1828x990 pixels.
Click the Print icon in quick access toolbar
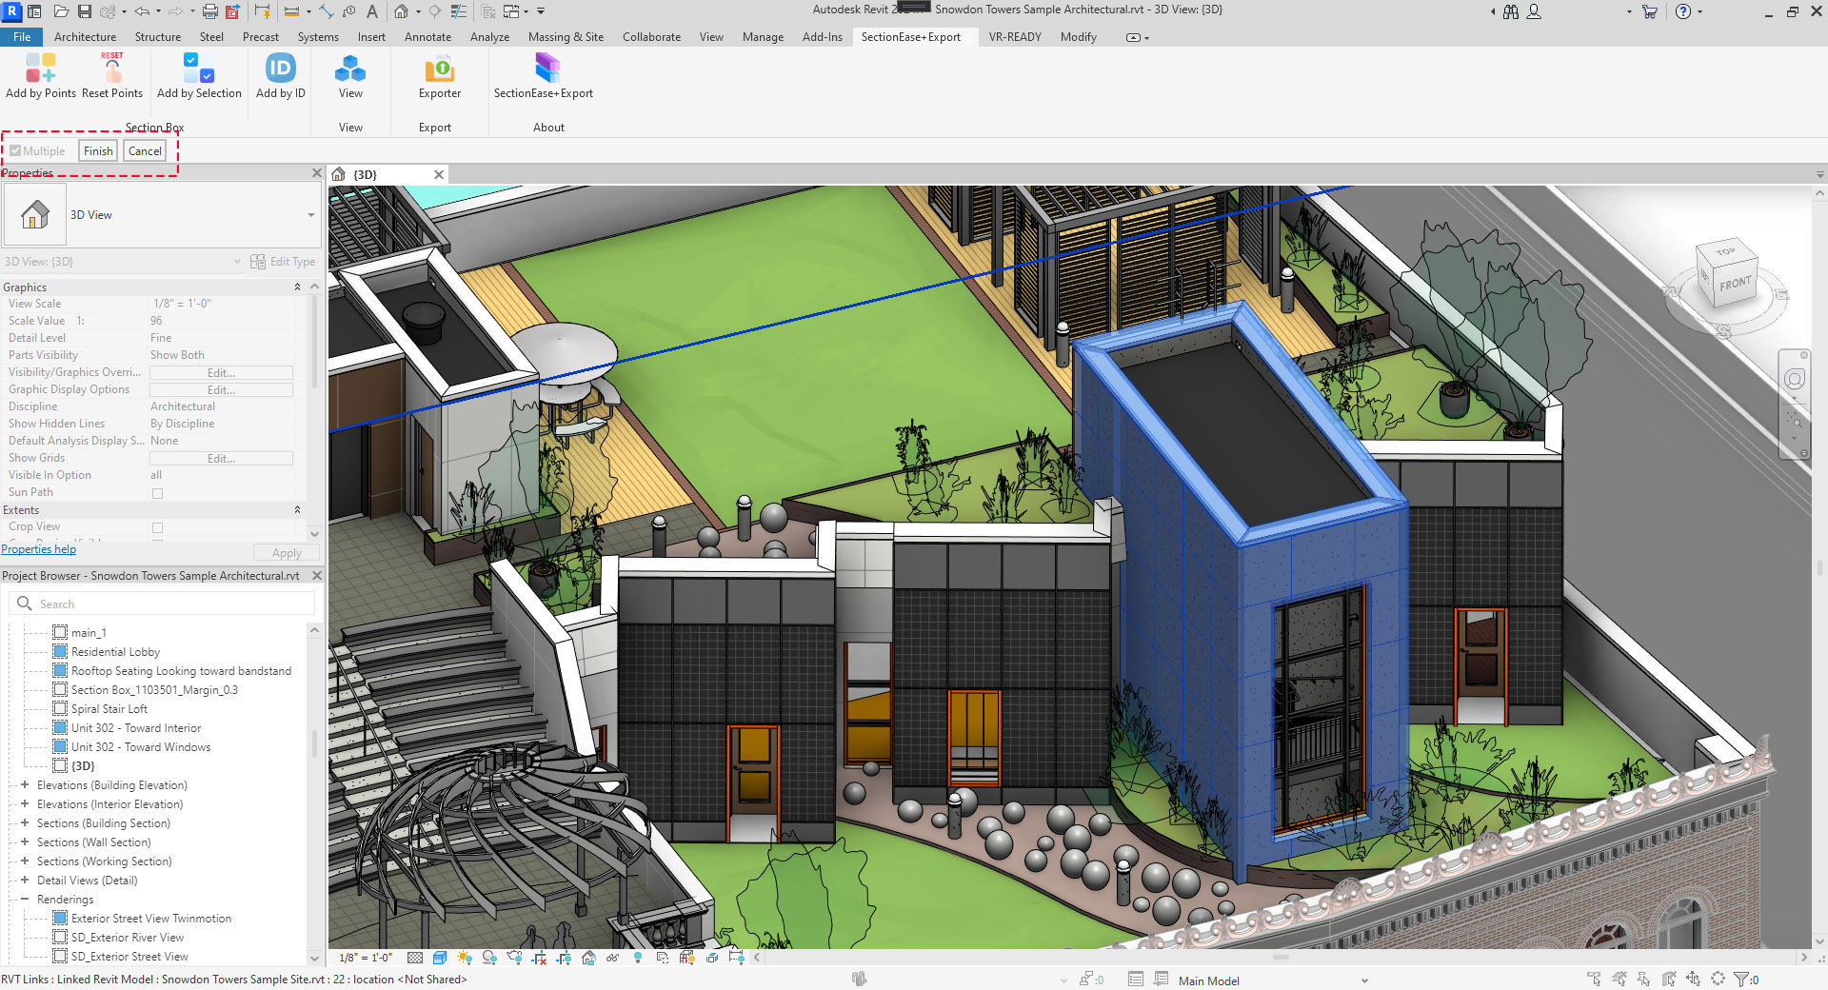209,11
